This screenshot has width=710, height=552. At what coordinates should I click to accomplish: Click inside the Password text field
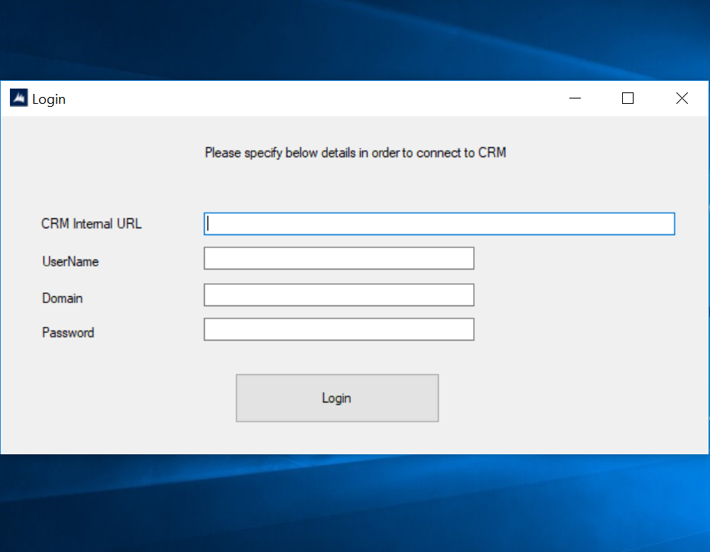[339, 328]
